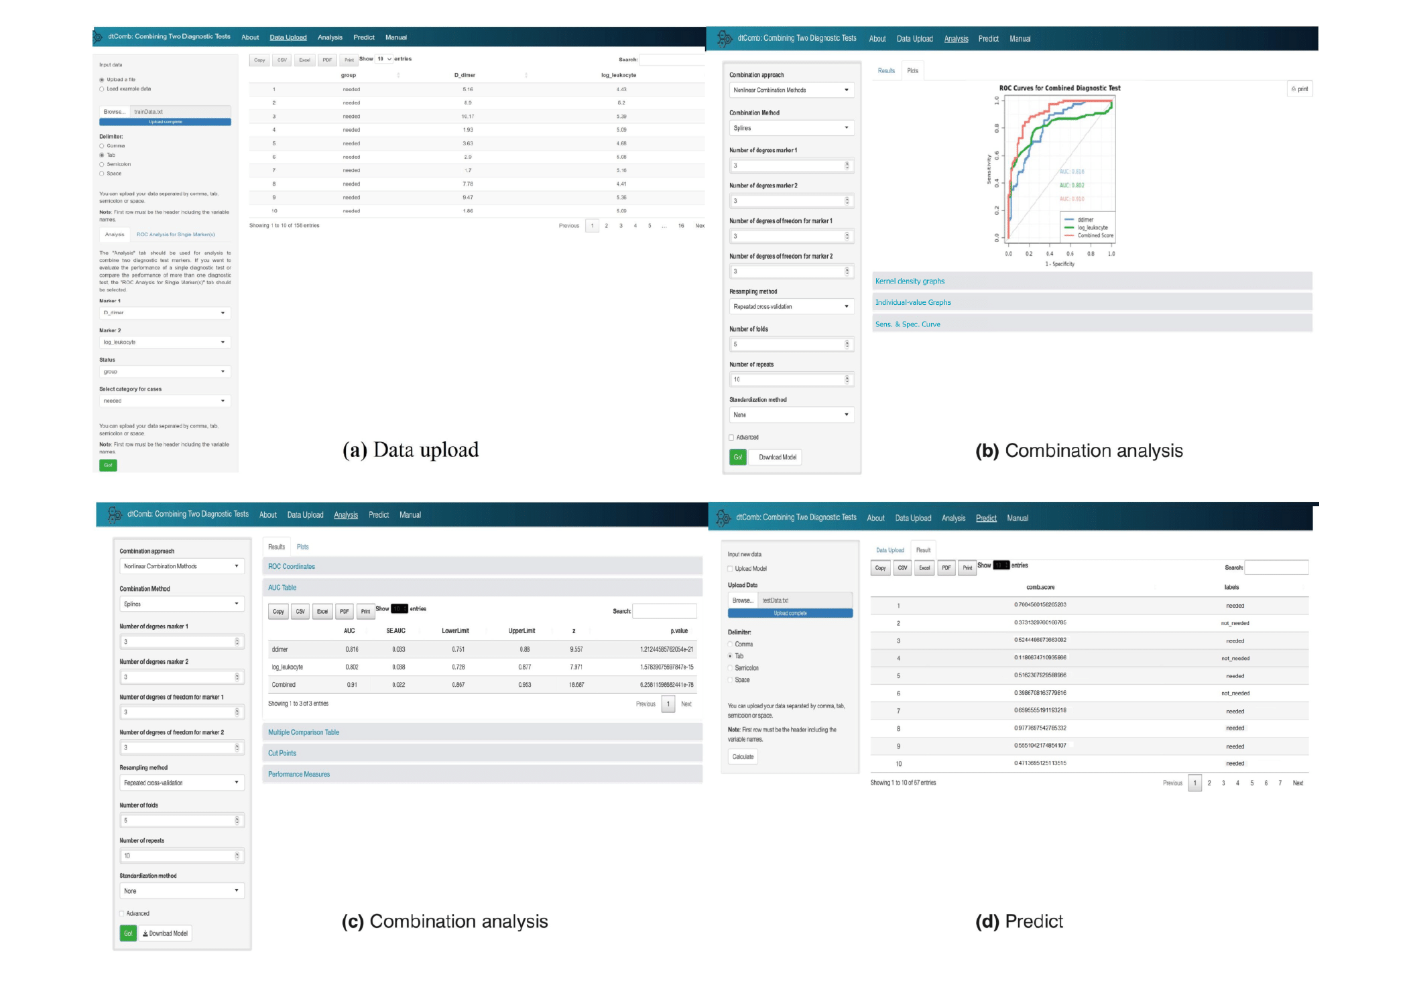Expand the Kernel density graphs section

pyautogui.click(x=910, y=281)
